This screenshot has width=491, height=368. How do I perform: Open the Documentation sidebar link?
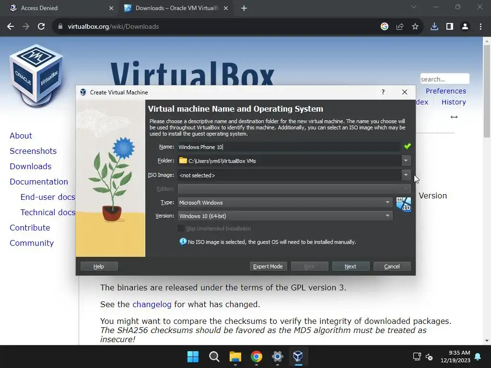coord(39,182)
